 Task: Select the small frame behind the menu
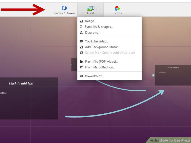pyautogui.click(x=74, y=65)
